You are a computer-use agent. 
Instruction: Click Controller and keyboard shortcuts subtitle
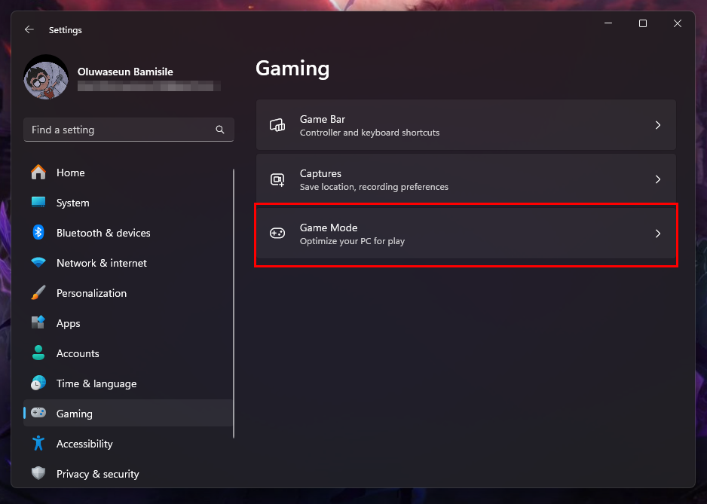370,133
